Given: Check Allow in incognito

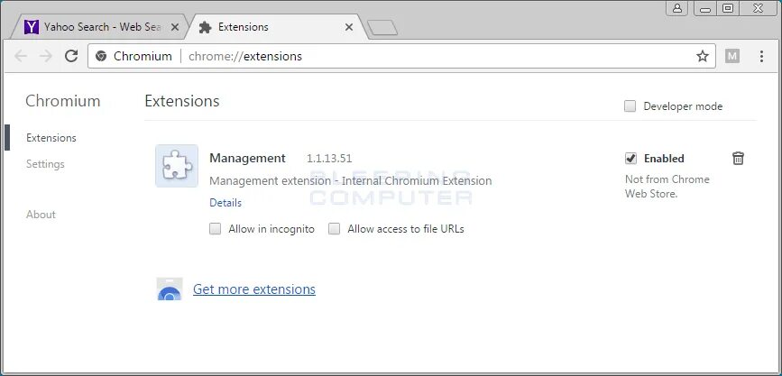Looking at the screenshot, I should (x=215, y=229).
